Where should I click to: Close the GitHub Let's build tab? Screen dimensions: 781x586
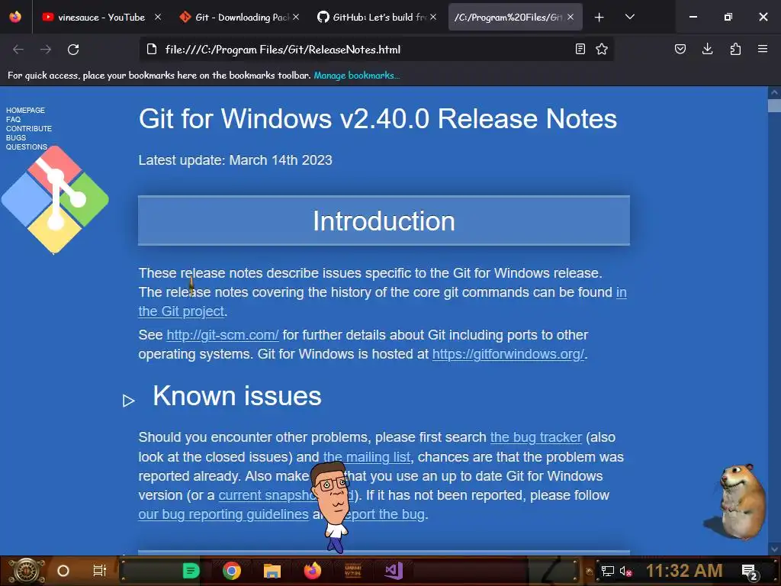[x=433, y=17]
